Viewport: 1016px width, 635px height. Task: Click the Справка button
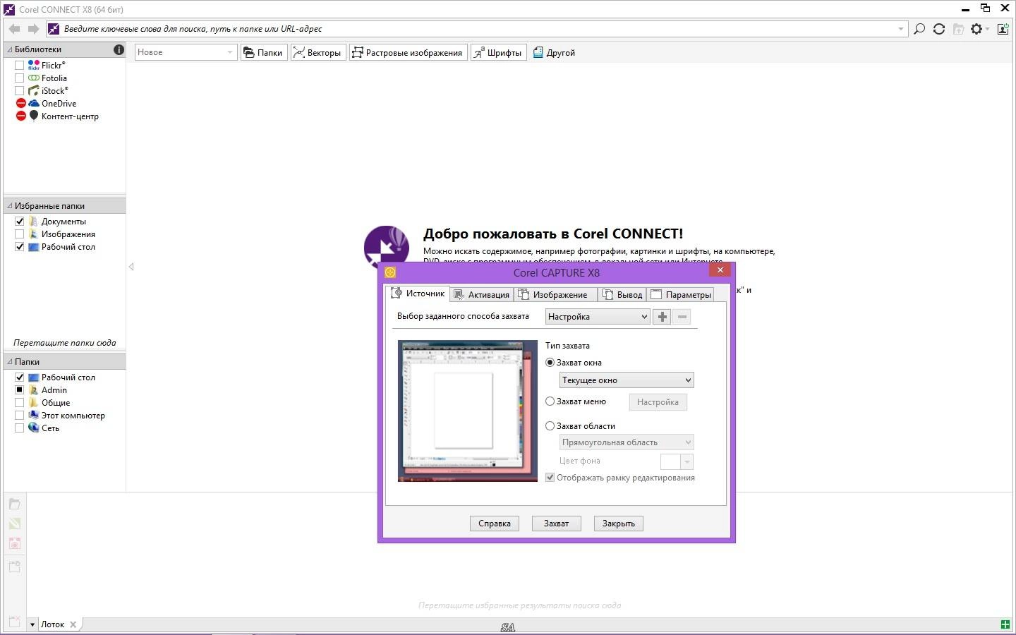point(495,524)
